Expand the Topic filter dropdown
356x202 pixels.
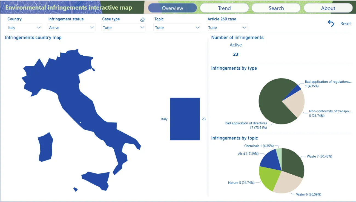coord(177,27)
